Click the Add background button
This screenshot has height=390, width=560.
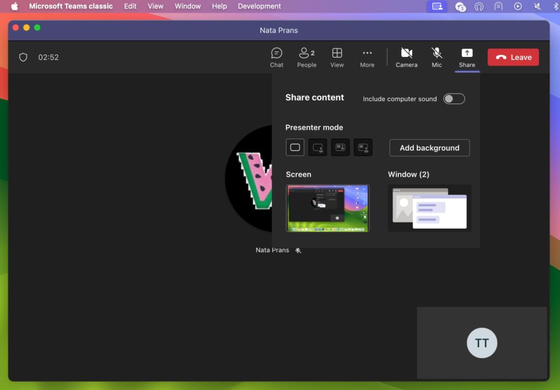pos(429,148)
